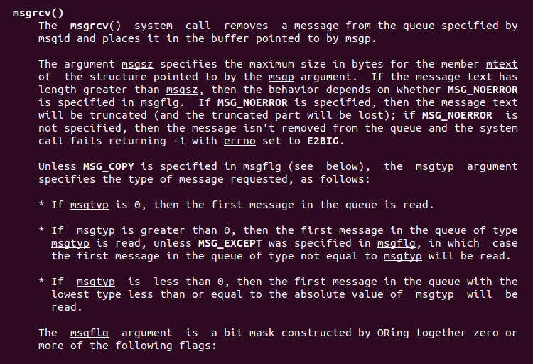This screenshot has width=533, height=364.
Task: Click msgflg in 'Unless MSG_COPY' sentence
Action: tap(262, 166)
